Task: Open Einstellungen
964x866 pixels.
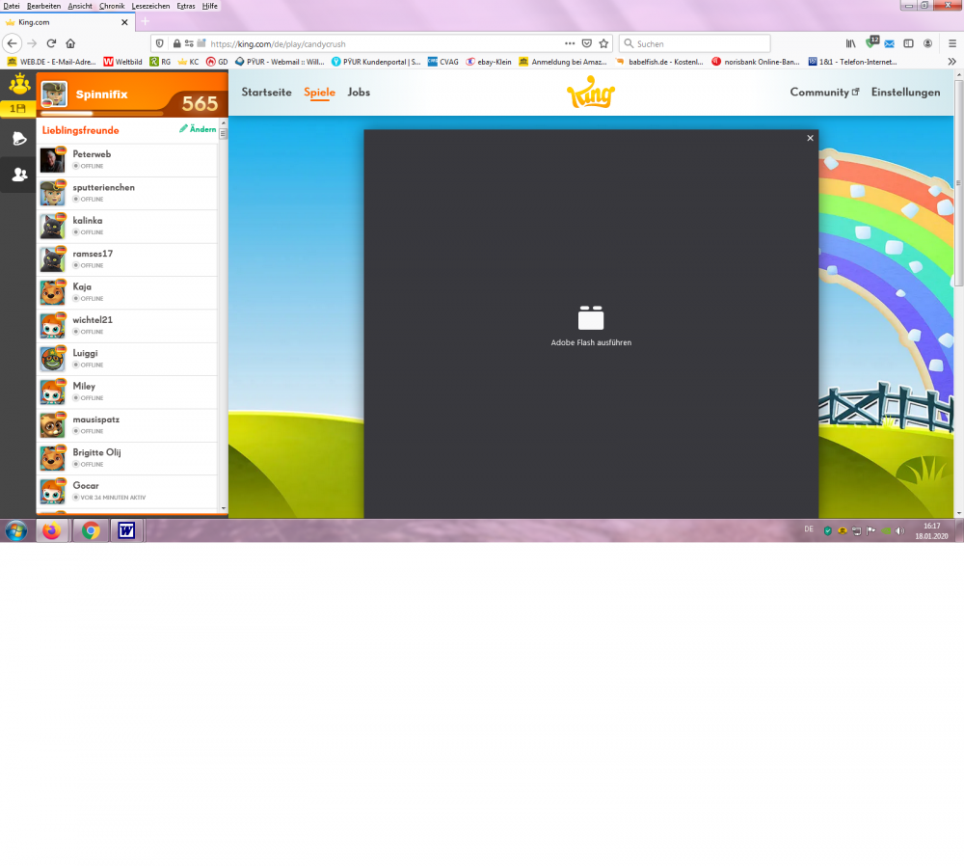Action: pos(905,93)
